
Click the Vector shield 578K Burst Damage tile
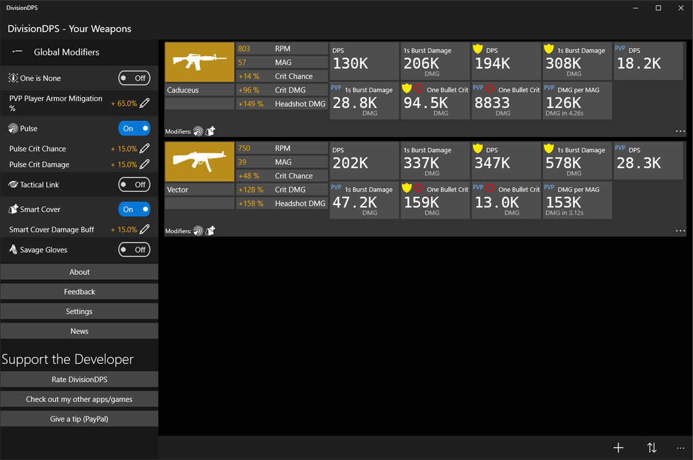pos(577,161)
